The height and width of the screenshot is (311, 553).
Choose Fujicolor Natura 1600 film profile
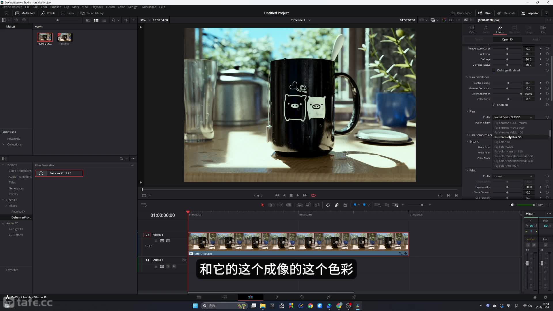coord(508,151)
